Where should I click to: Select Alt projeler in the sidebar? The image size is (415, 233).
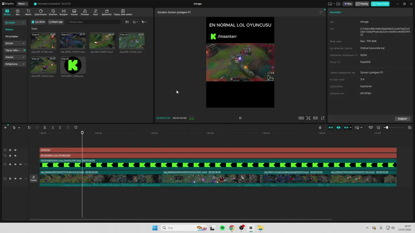pyautogui.click(x=12, y=36)
